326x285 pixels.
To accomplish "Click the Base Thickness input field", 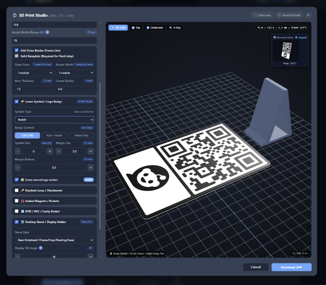I will click(x=34, y=89).
